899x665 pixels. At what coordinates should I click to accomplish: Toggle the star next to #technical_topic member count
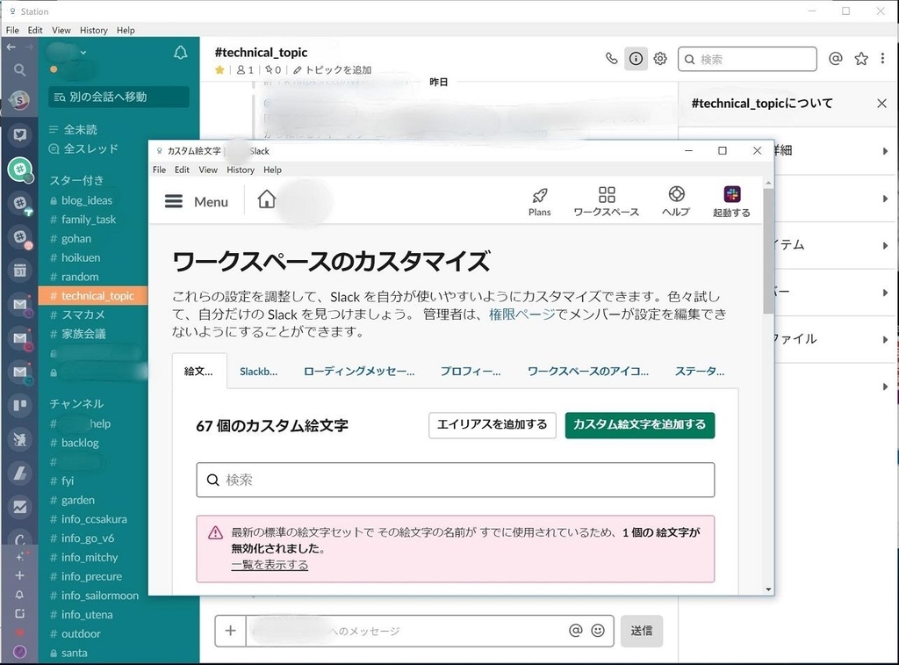pos(219,70)
